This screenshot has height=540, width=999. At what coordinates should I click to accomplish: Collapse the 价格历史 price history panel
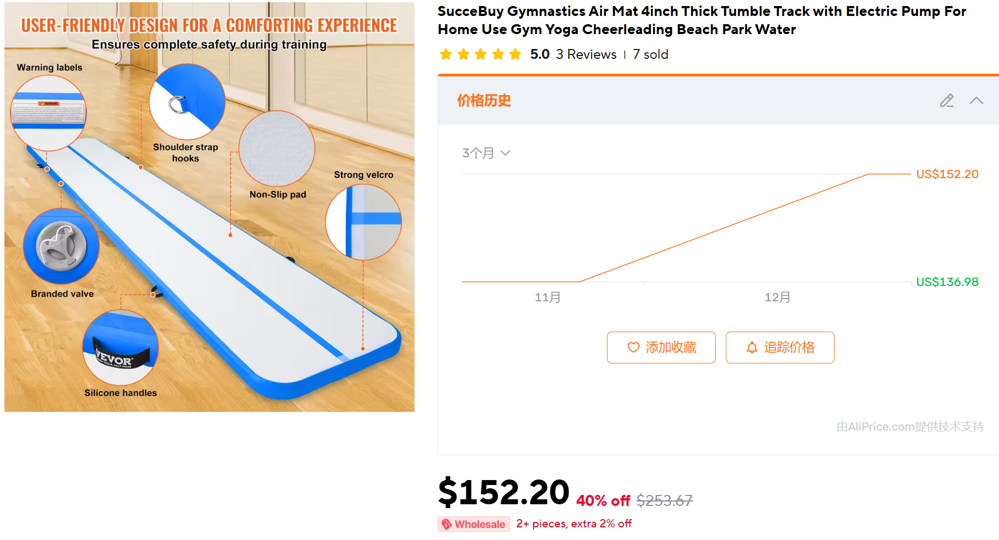[976, 101]
